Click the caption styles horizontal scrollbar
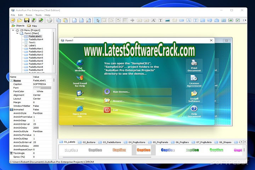Screen dimensions: 255x170 click(107, 157)
